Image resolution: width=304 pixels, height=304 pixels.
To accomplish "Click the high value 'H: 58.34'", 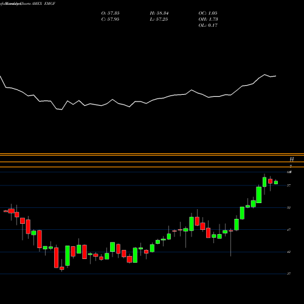I will pos(159,13).
